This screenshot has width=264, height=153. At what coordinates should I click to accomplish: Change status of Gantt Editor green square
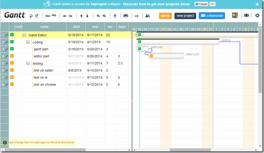[x=12, y=35]
